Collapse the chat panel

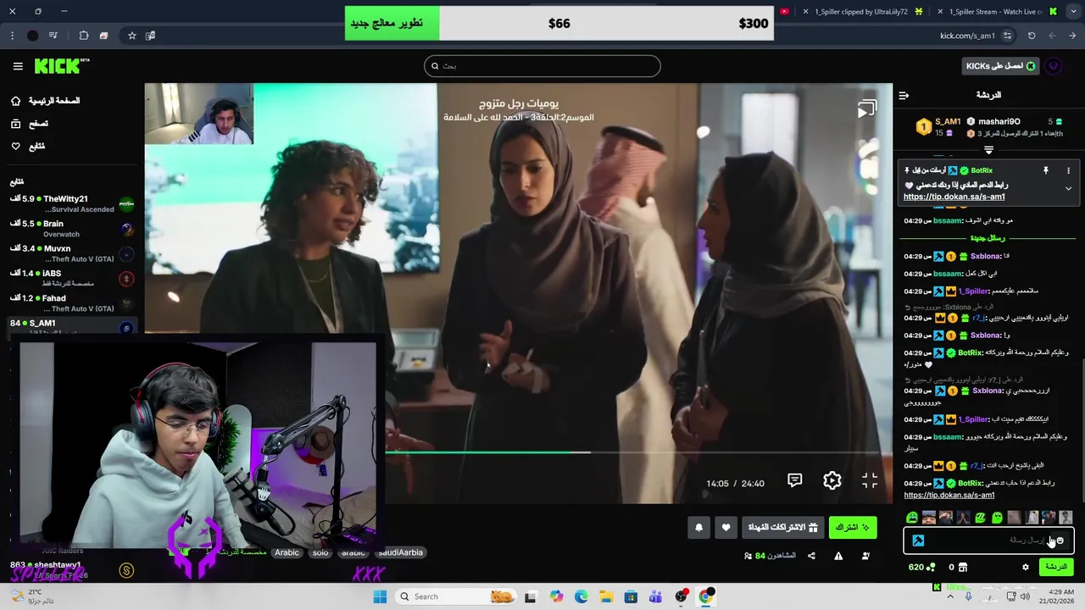[904, 95]
